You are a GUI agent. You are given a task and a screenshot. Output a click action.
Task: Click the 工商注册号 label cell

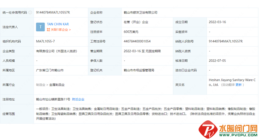click(x=105, y=41)
